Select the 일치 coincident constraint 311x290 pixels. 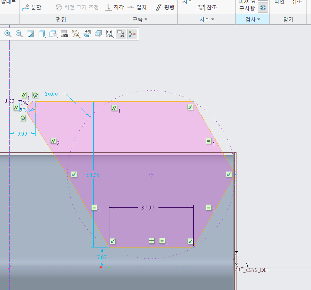137,7
